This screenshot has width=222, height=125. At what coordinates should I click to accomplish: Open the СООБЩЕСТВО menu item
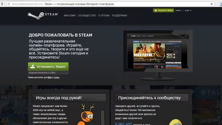(87, 15)
